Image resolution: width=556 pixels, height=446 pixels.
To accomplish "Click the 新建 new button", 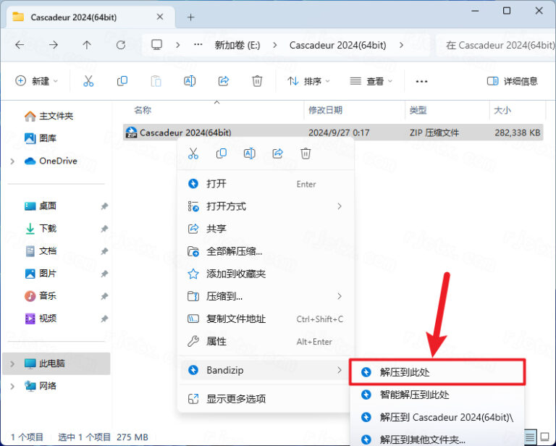I will pyautogui.click(x=36, y=81).
